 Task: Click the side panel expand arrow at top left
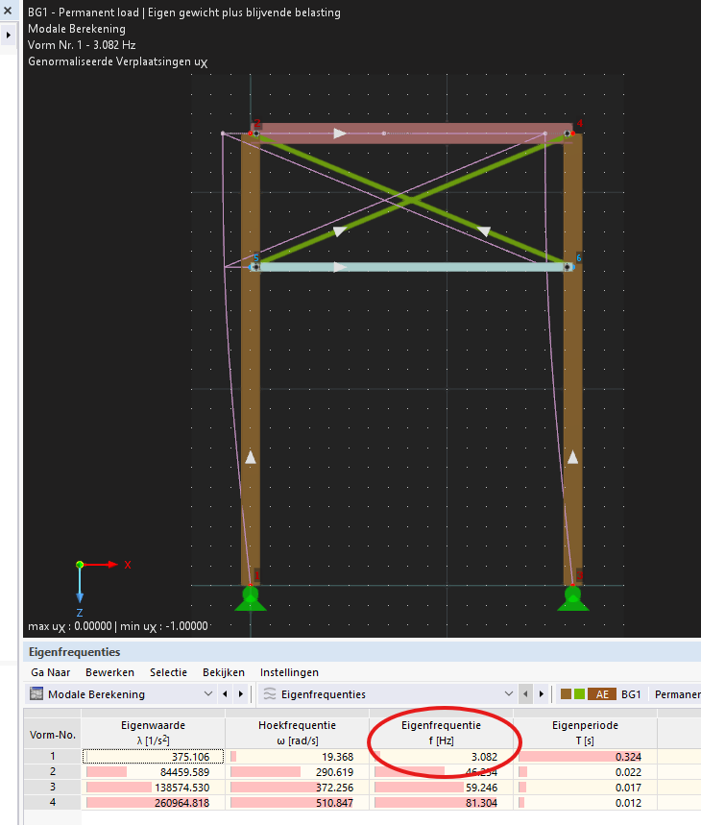pyautogui.click(x=9, y=34)
